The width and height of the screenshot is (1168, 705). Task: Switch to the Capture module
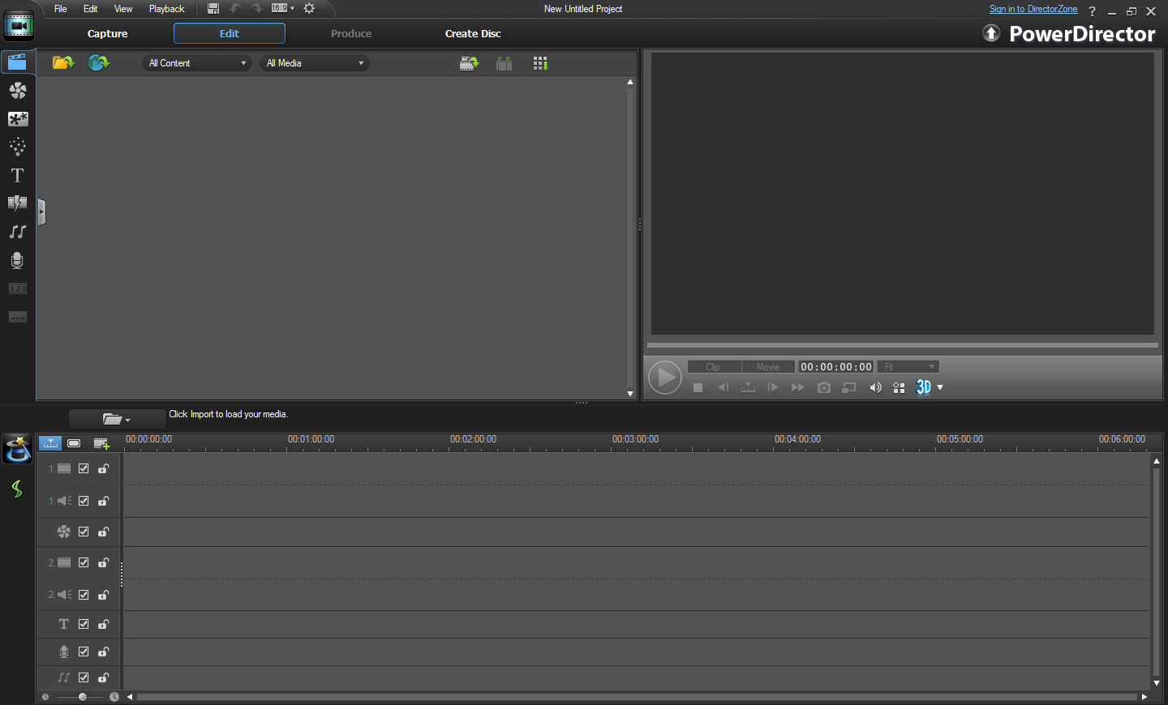click(x=108, y=33)
